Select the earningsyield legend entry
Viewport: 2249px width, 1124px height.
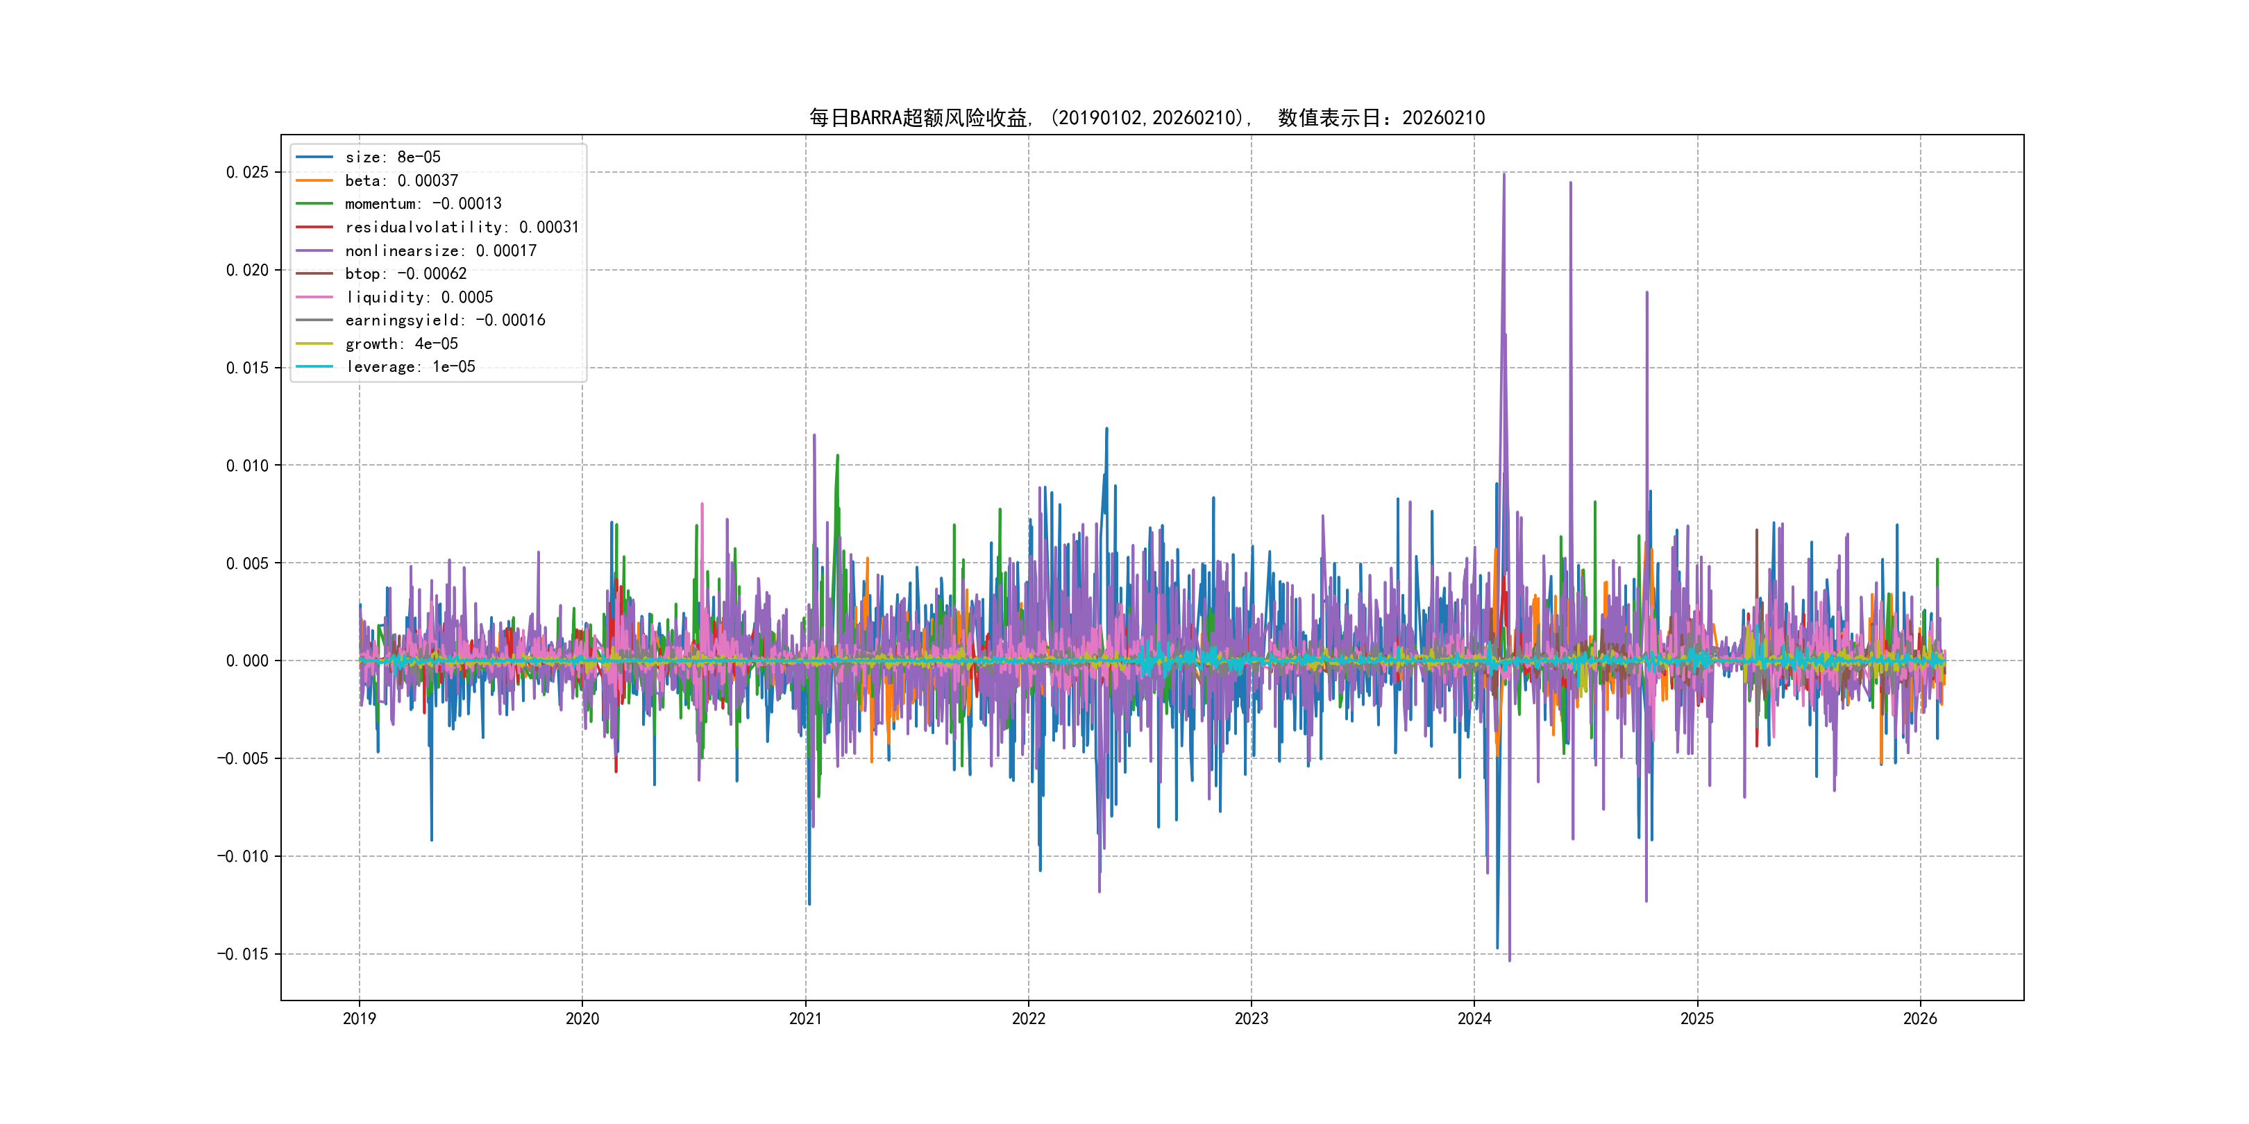pyautogui.click(x=444, y=321)
